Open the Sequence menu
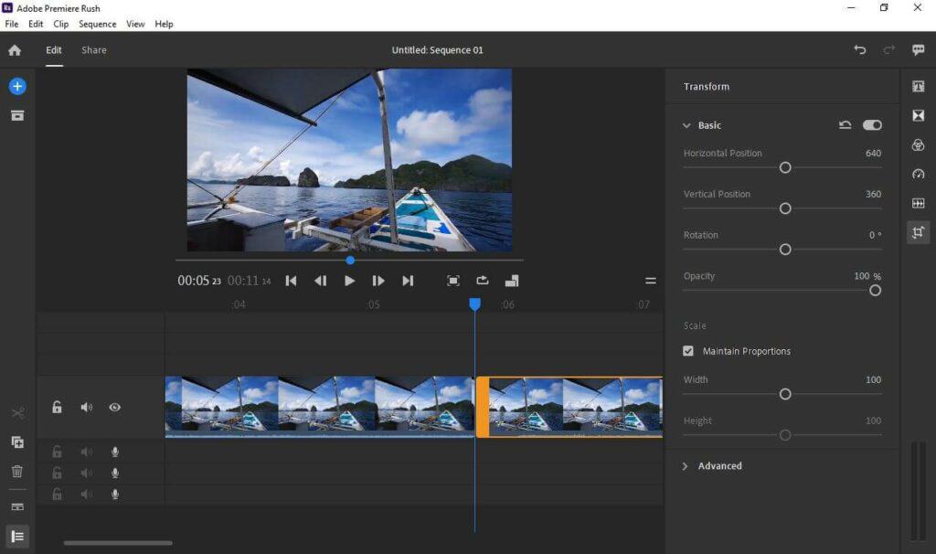Viewport: 936px width, 554px height. click(97, 24)
